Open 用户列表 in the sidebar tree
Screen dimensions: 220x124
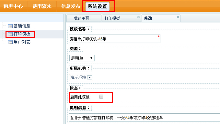pos(22,42)
